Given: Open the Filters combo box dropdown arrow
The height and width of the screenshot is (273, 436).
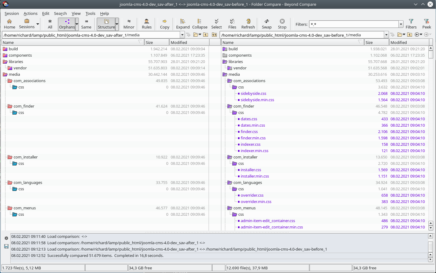Looking at the screenshot, I should pyautogui.click(x=401, y=24).
